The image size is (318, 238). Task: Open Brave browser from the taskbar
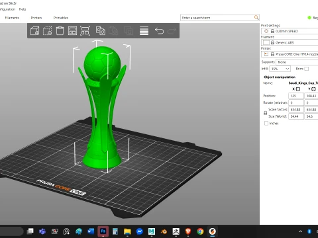pos(188,231)
